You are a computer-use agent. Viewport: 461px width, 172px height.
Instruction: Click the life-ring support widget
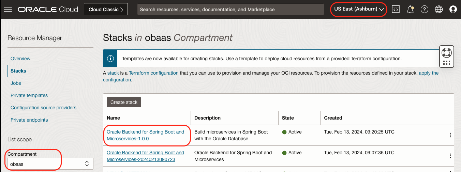point(447,53)
